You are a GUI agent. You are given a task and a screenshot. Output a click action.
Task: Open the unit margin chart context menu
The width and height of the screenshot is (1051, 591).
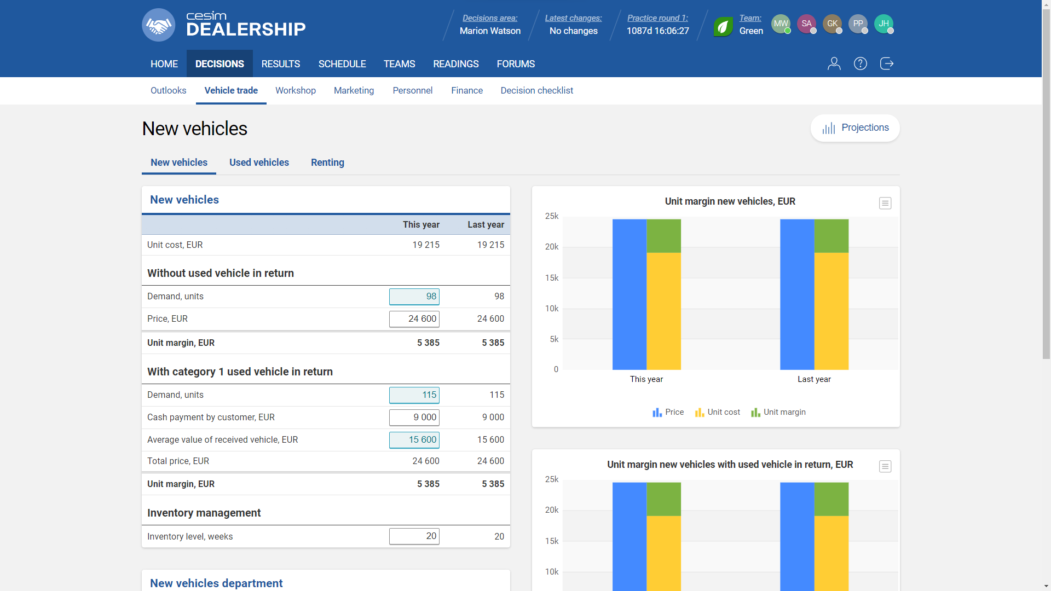(885, 203)
